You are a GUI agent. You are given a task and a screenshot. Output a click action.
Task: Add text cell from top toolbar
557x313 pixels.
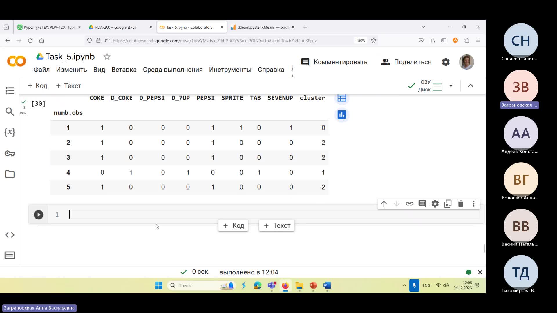point(68,86)
